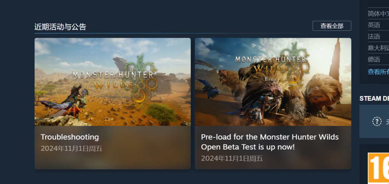
Task: Click the Beta pre-load post date text
Action: coord(232,158)
